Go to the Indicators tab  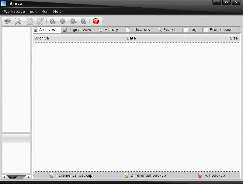click(x=140, y=30)
